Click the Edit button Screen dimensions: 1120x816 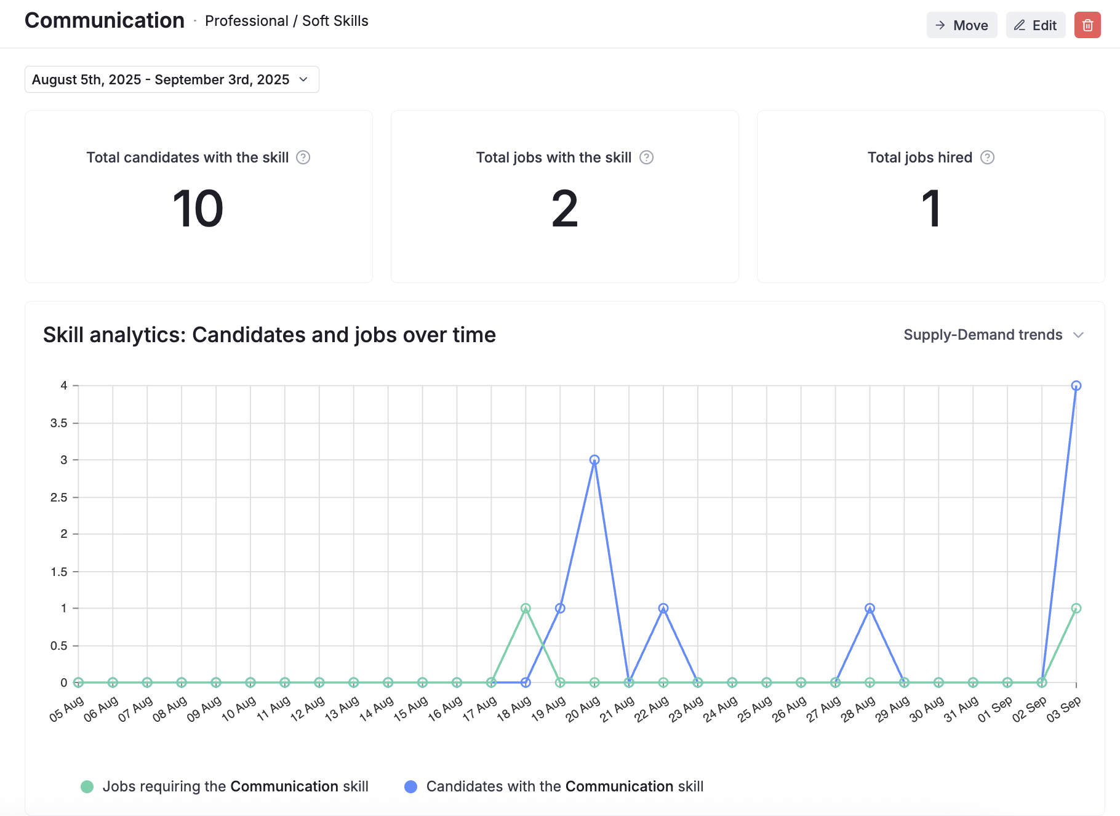(1036, 25)
